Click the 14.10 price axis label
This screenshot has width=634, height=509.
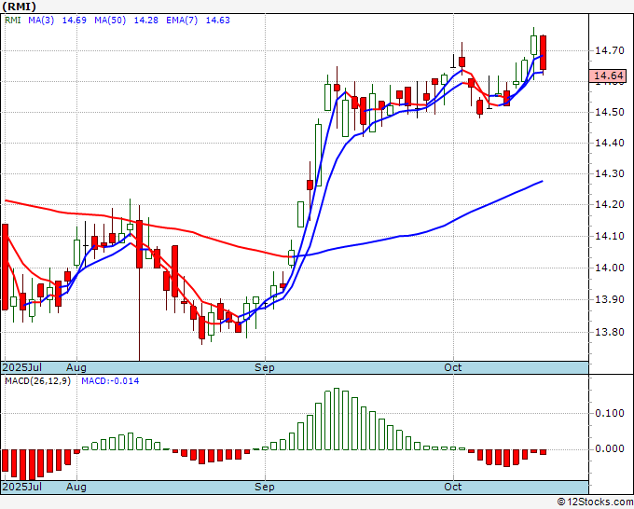point(610,236)
